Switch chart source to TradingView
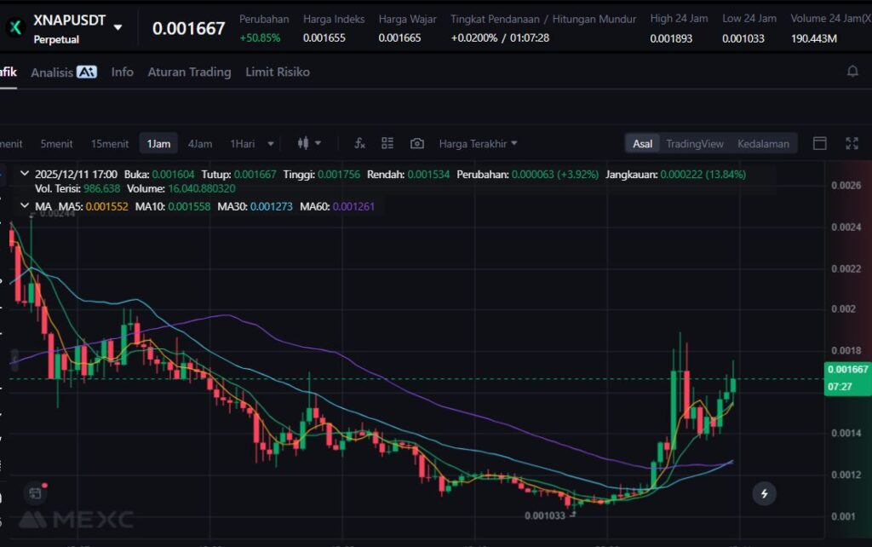 [x=694, y=143]
